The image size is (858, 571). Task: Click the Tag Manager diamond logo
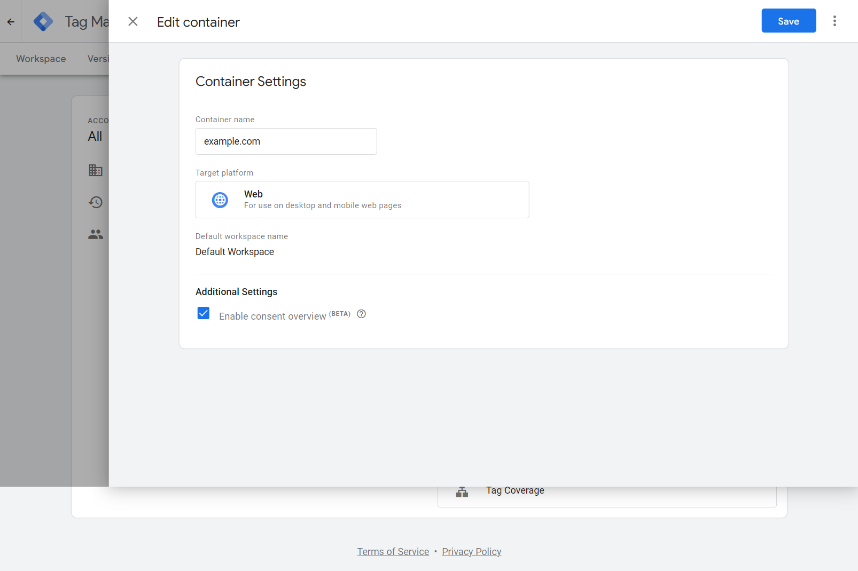pyautogui.click(x=43, y=22)
